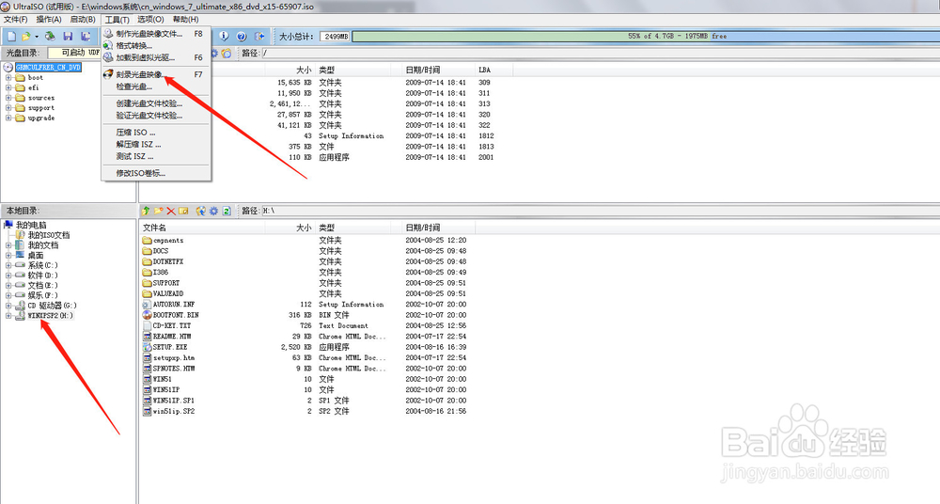Image resolution: width=940 pixels, height=504 pixels.
Task: Click the 加载到虚拟光驱 icon in menu
Action: click(108, 57)
